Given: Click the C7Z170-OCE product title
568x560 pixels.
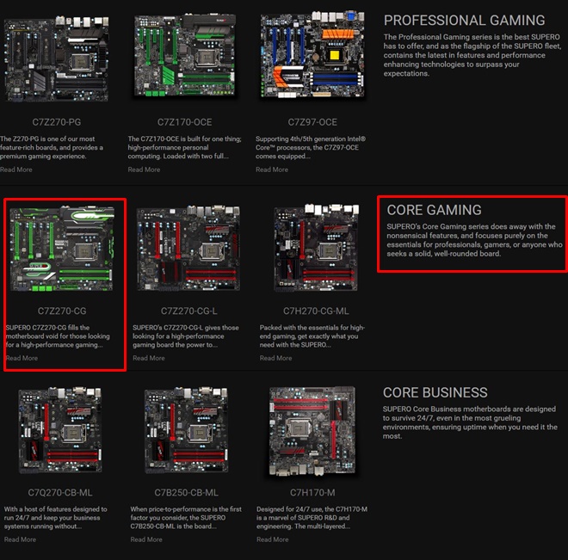Looking at the screenshot, I should 185,122.
